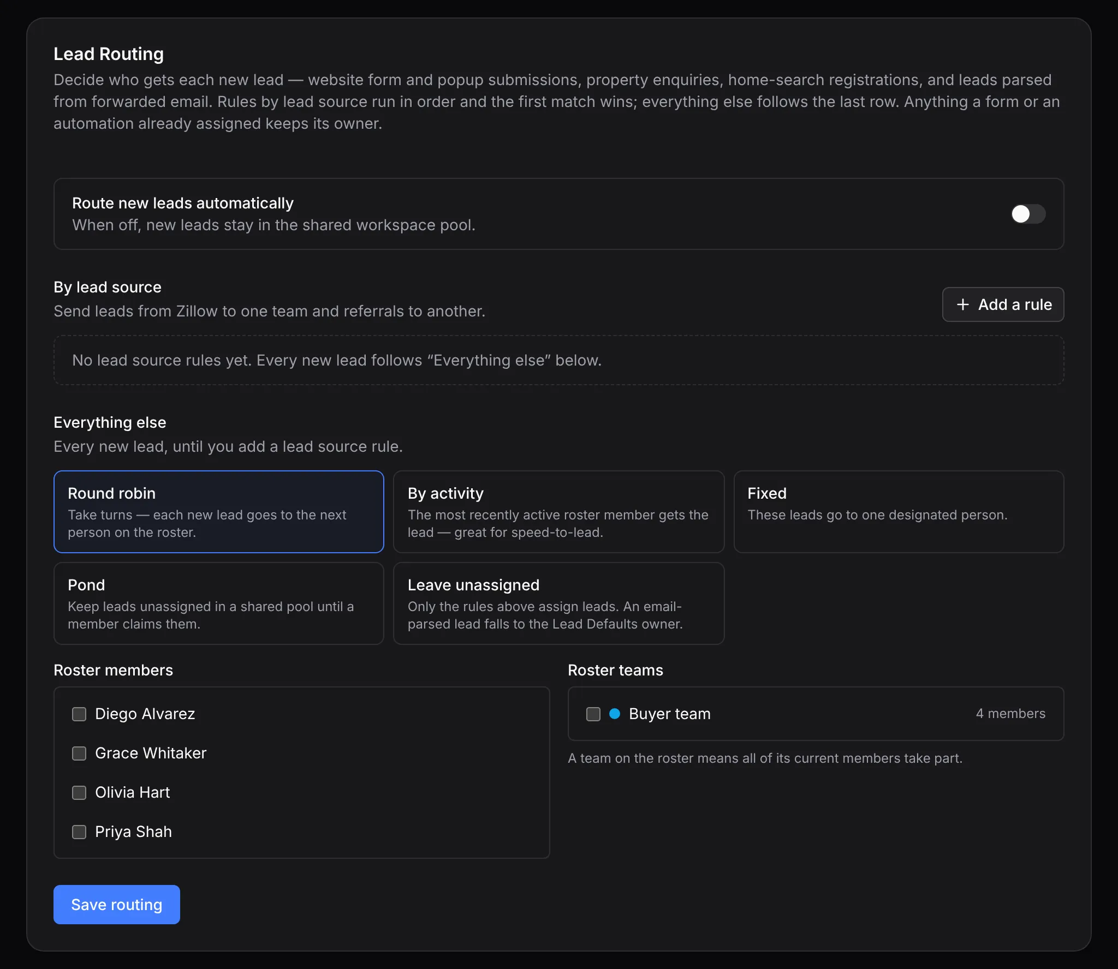Viewport: 1118px width, 969px height.
Task: Pick the Pond routing option
Action: tap(219, 603)
